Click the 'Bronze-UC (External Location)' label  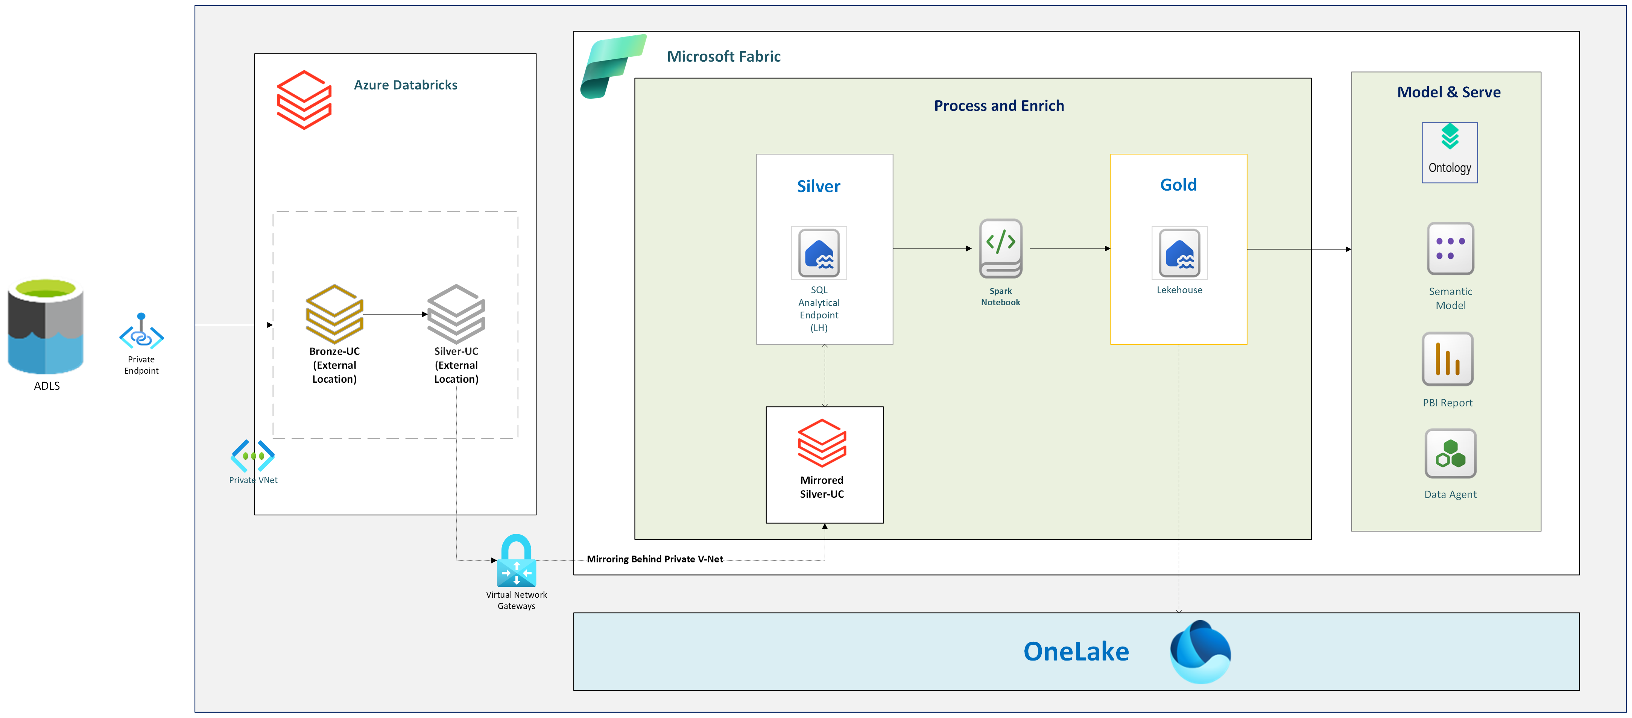point(334,365)
